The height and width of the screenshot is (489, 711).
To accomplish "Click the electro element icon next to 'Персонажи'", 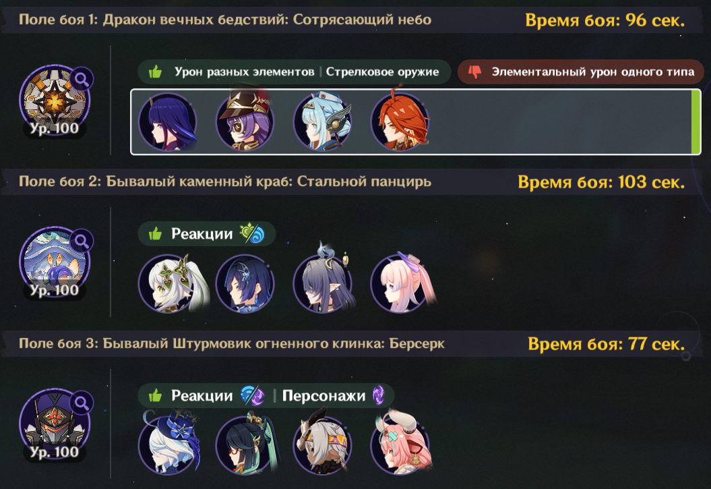I will (x=379, y=395).
